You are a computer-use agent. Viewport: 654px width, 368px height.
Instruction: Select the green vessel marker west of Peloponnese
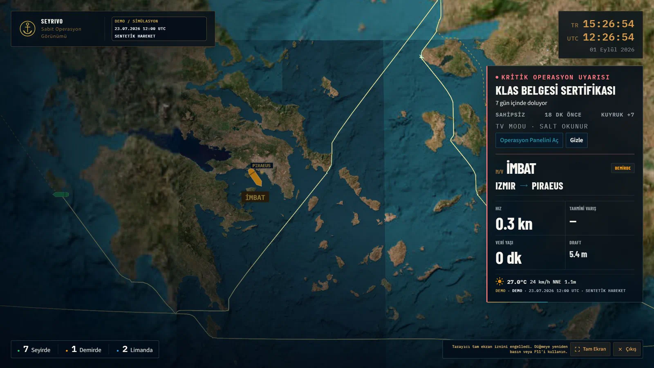[61, 194]
